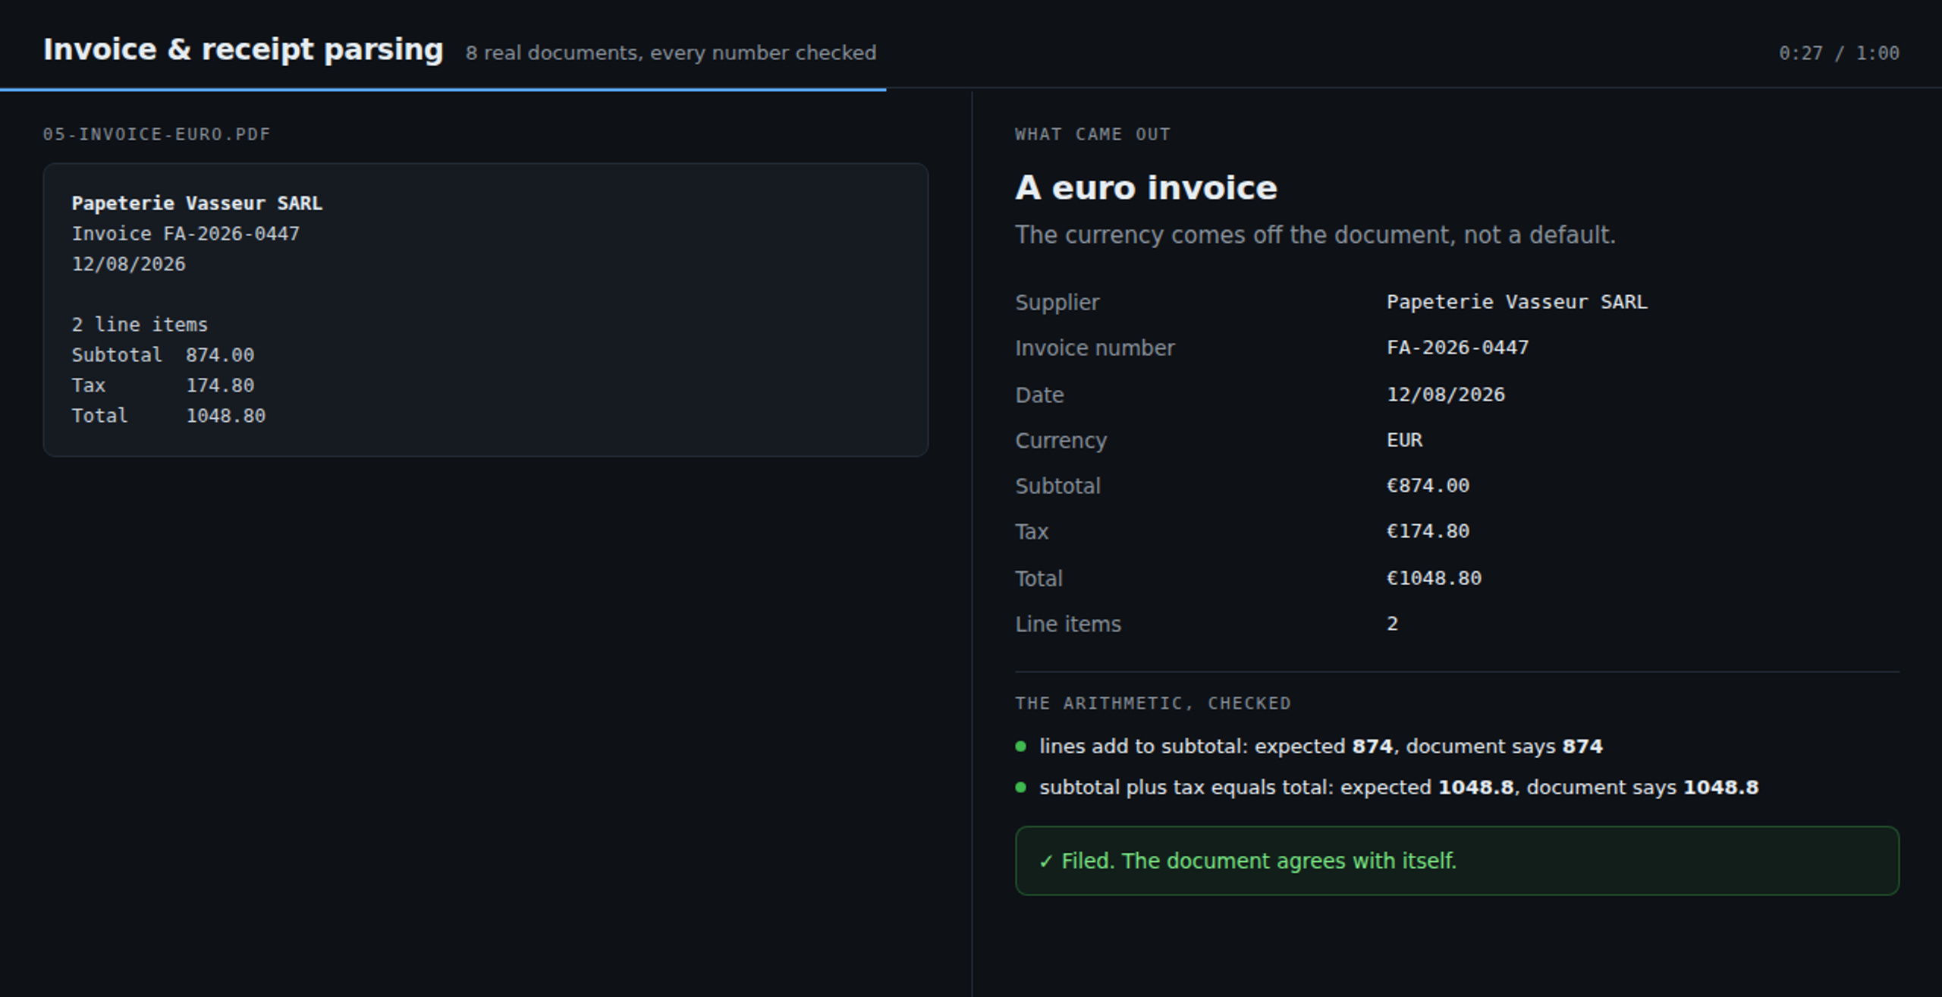Click the Currency value EUR

click(1405, 440)
